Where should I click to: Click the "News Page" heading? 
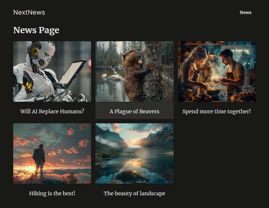pos(36,30)
